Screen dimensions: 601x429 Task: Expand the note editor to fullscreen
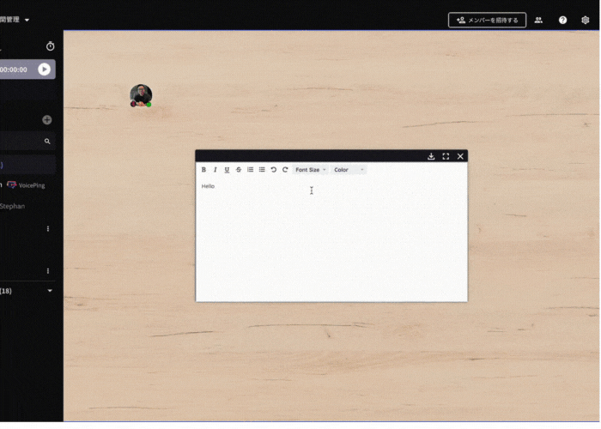[446, 156]
